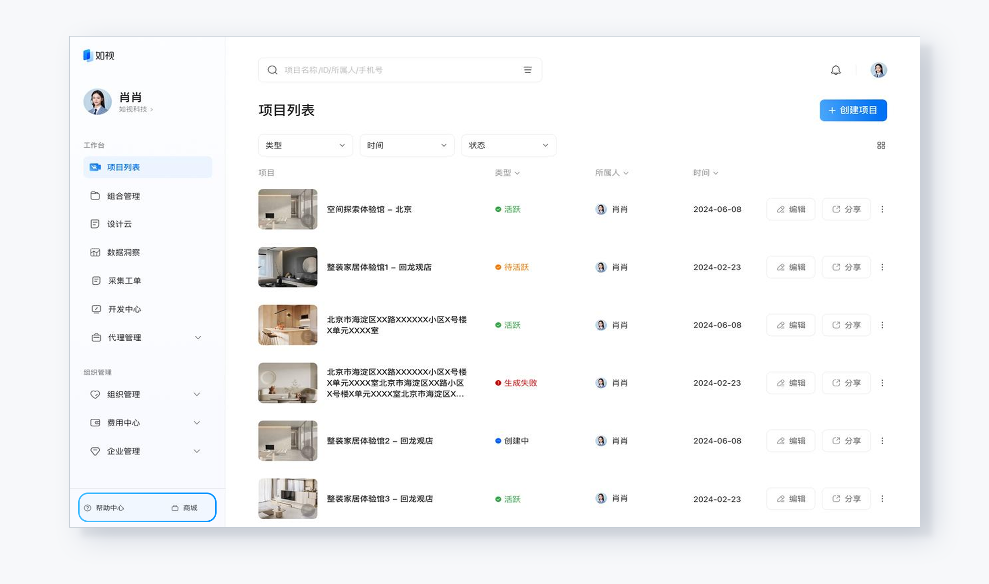Click the 如视 logo
Image resolution: width=989 pixels, height=584 pixels.
point(99,55)
